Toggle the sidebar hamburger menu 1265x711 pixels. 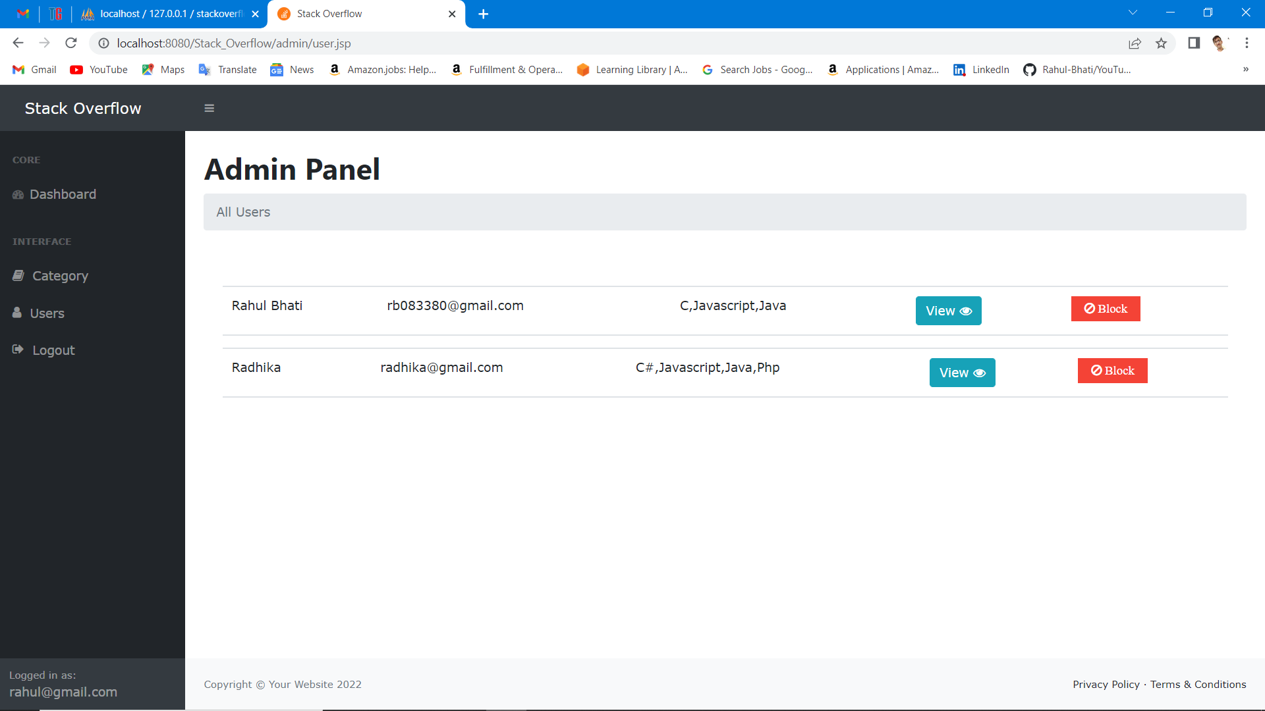click(x=209, y=108)
